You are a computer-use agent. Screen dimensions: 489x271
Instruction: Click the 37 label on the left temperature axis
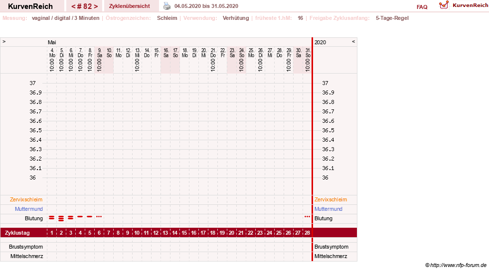click(x=33, y=83)
